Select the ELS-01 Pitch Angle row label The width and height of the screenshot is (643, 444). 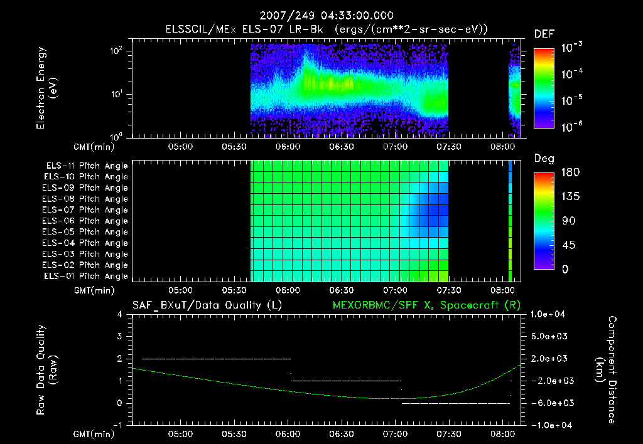pyautogui.click(x=86, y=276)
